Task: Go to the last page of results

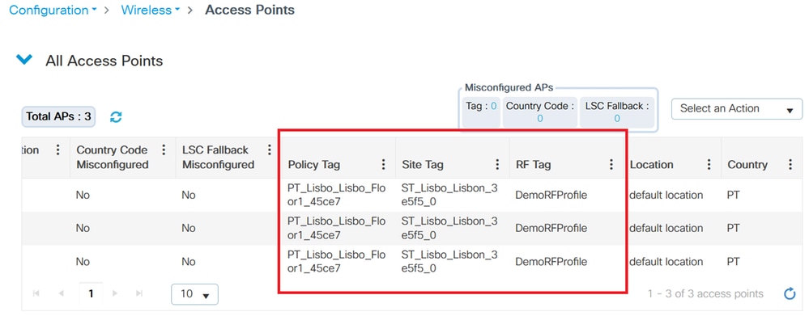Action: pos(139,293)
